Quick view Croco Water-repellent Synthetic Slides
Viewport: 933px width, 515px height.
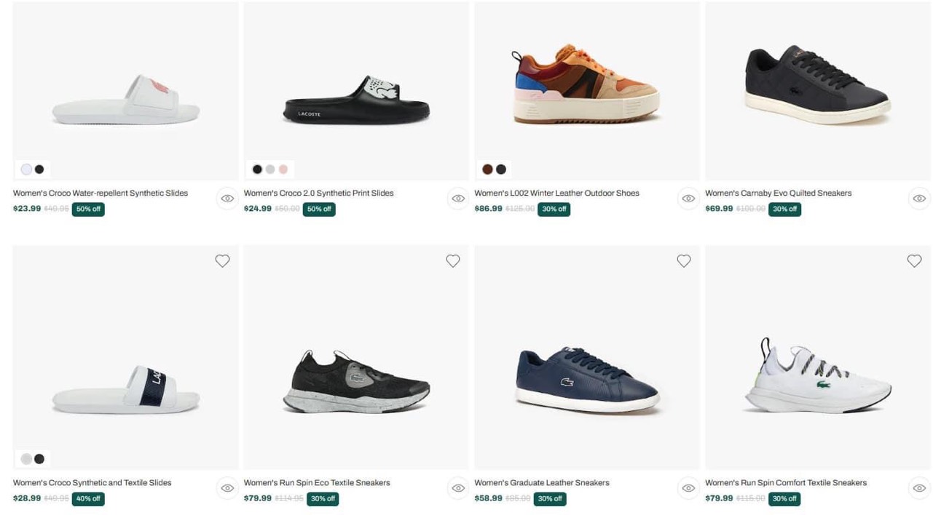(x=227, y=199)
